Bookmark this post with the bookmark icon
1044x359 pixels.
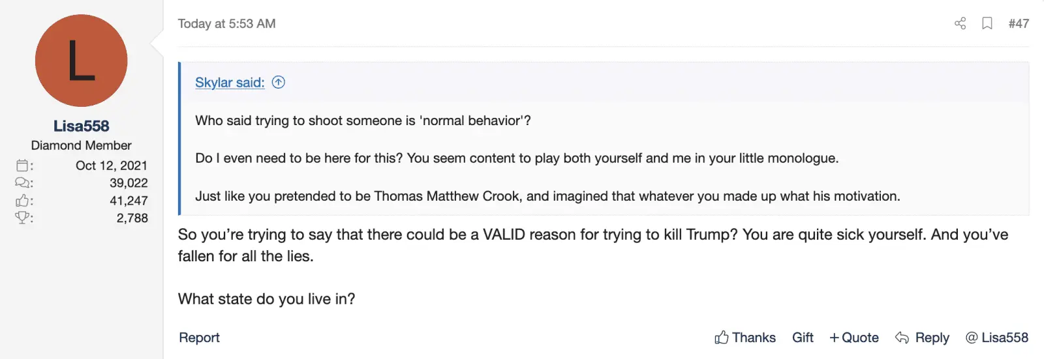(x=987, y=23)
